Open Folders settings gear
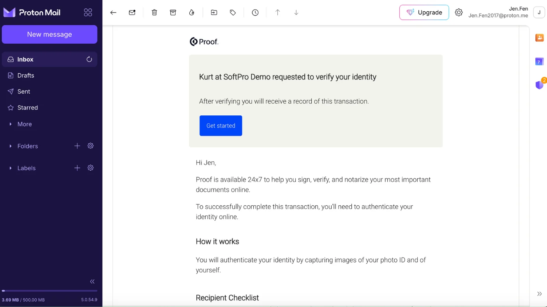Screen dimensions: 547x307 (x=91, y=146)
